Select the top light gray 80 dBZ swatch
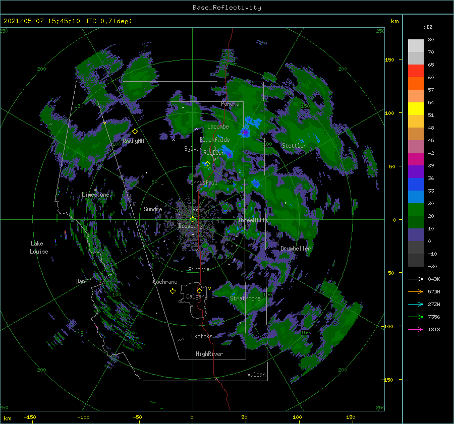454x424 pixels. tap(416, 45)
